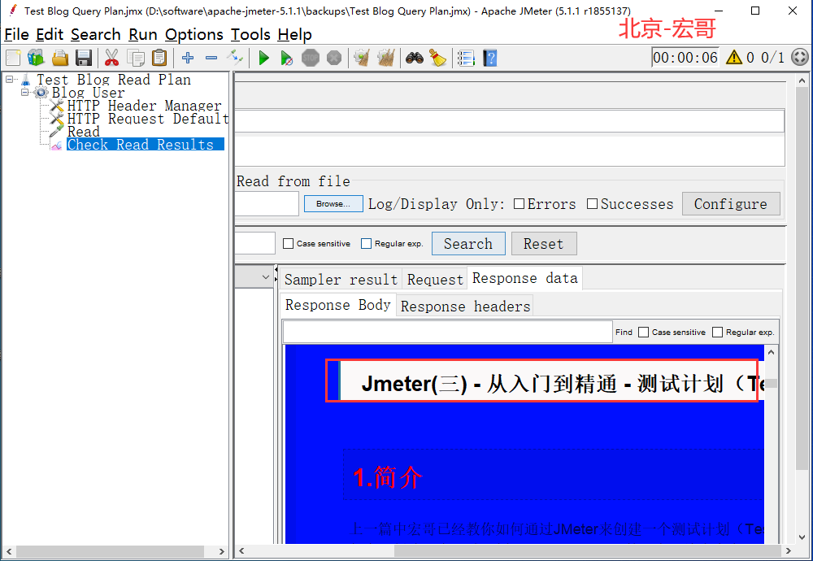Click the Open file folder icon

pos(60,58)
